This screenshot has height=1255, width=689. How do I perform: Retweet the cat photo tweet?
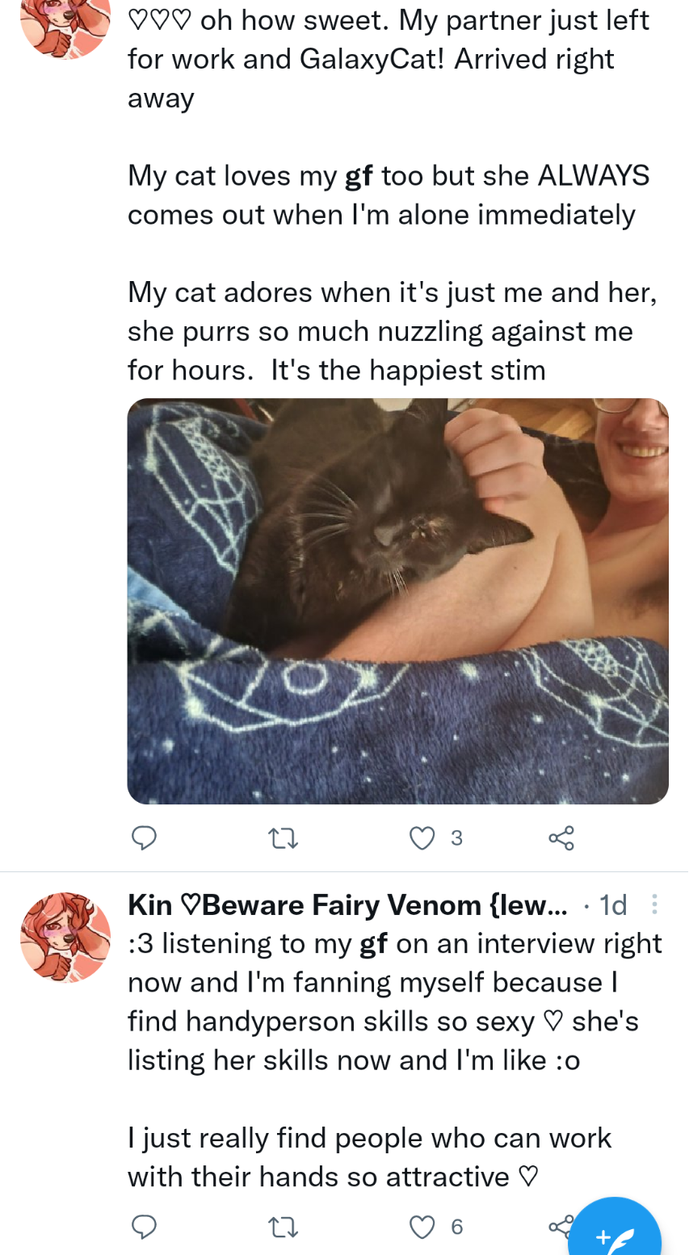pos(283,839)
